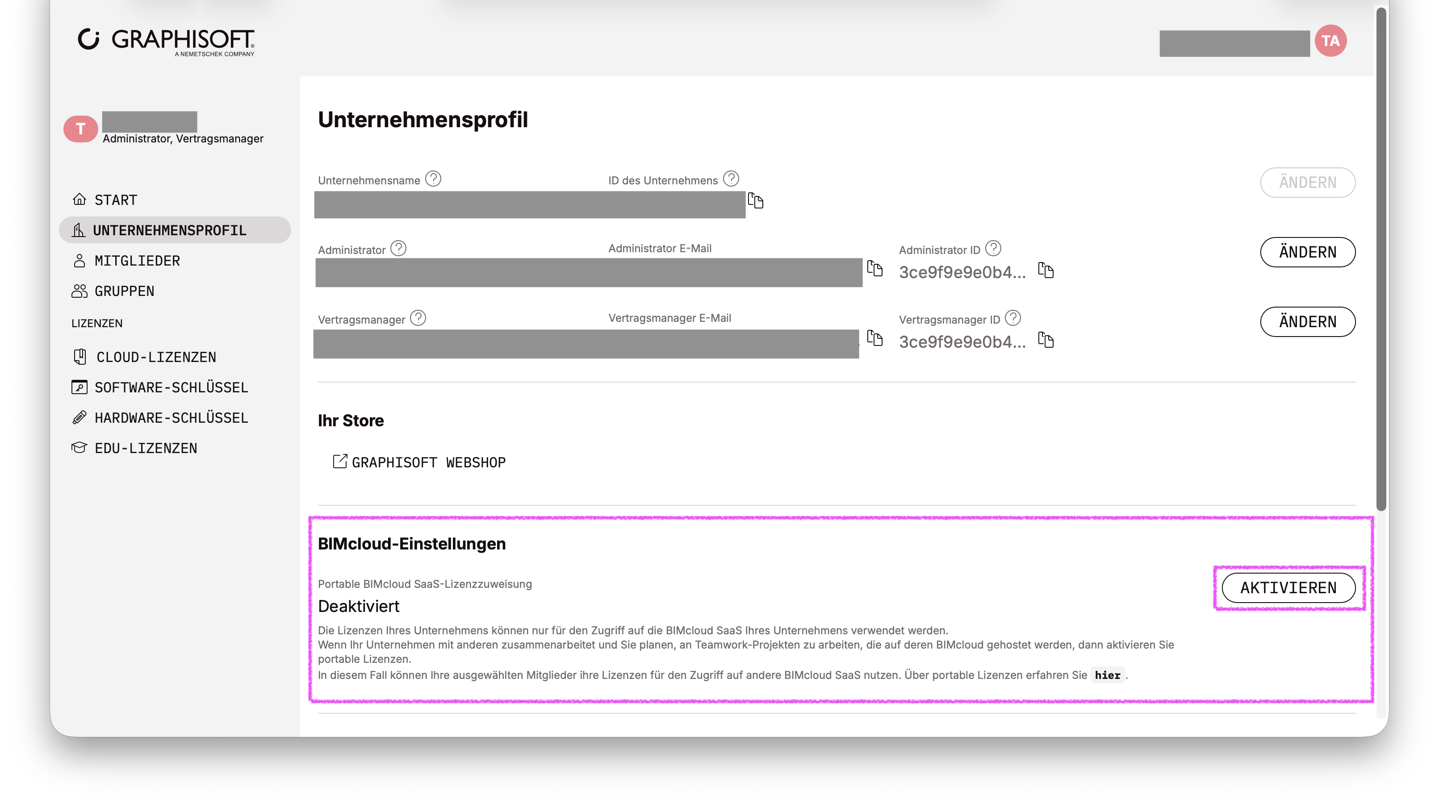This screenshot has height=803, width=1439.
Task: Click the Mitglieder person icon
Action: pyautogui.click(x=79, y=261)
